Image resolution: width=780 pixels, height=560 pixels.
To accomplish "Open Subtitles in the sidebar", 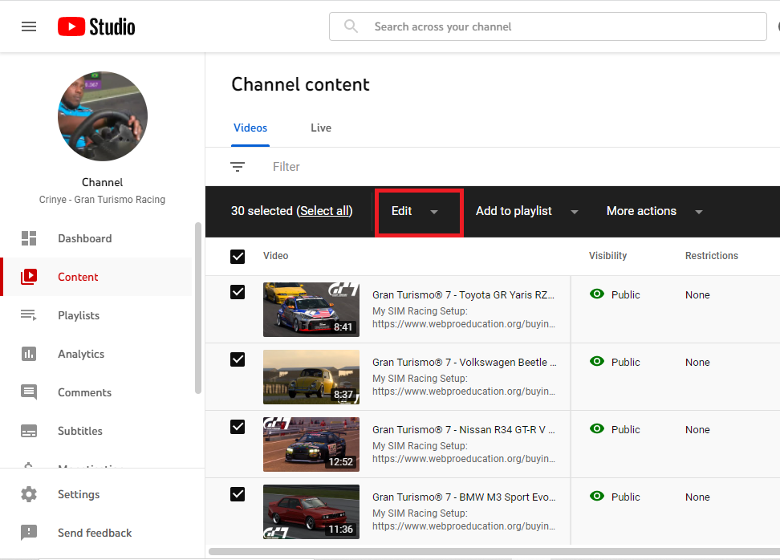I will pyautogui.click(x=96, y=431).
